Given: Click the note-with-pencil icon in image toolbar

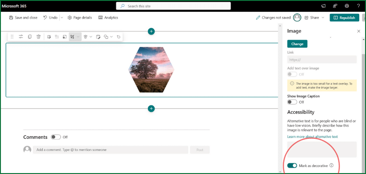Looking at the screenshot, I should 98,37.
